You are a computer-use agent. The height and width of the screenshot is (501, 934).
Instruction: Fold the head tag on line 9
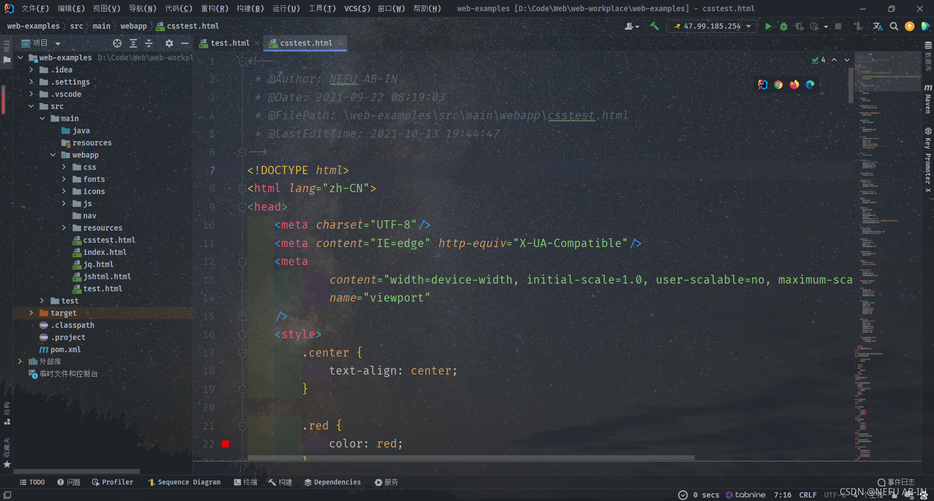242,207
